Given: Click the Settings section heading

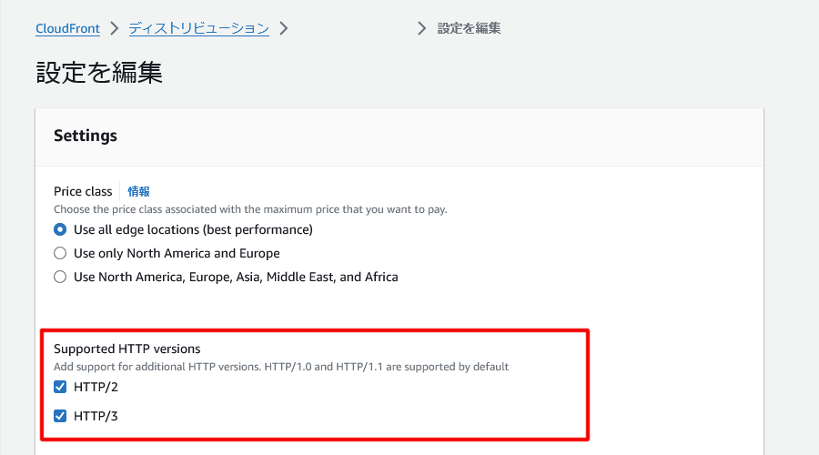Looking at the screenshot, I should pyautogui.click(x=86, y=136).
